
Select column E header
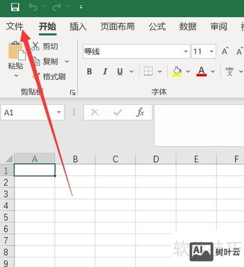pyautogui.click(x=196, y=159)
